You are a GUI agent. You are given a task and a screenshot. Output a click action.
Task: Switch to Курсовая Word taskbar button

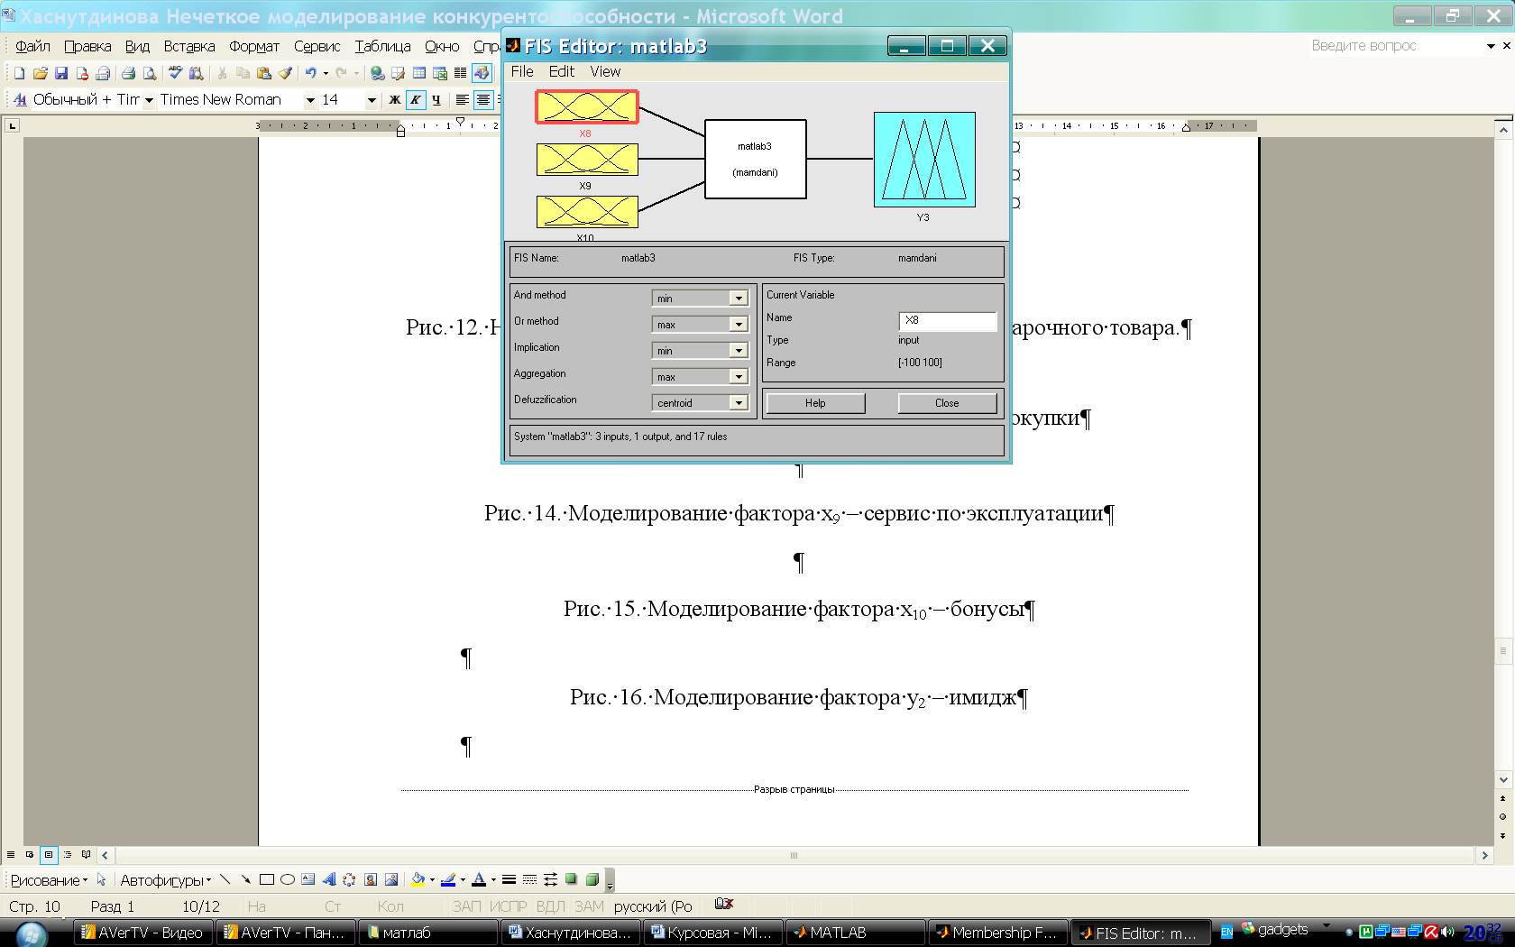pyautogui.click(x=712, y=933)
